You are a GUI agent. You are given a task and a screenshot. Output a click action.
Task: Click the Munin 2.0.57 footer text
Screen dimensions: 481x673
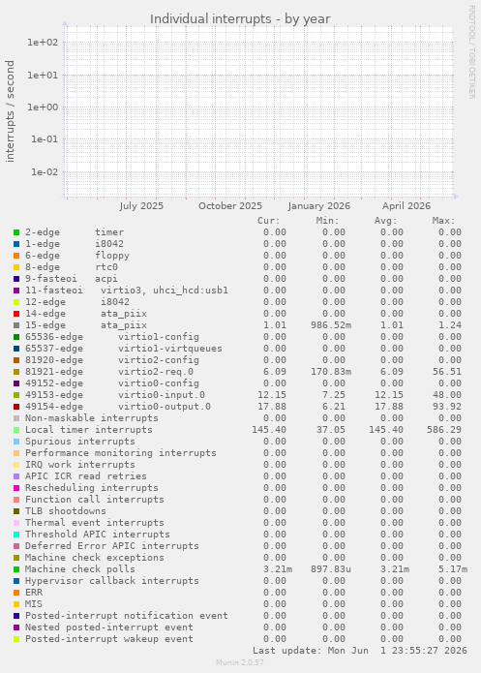(x=240, y=662)
